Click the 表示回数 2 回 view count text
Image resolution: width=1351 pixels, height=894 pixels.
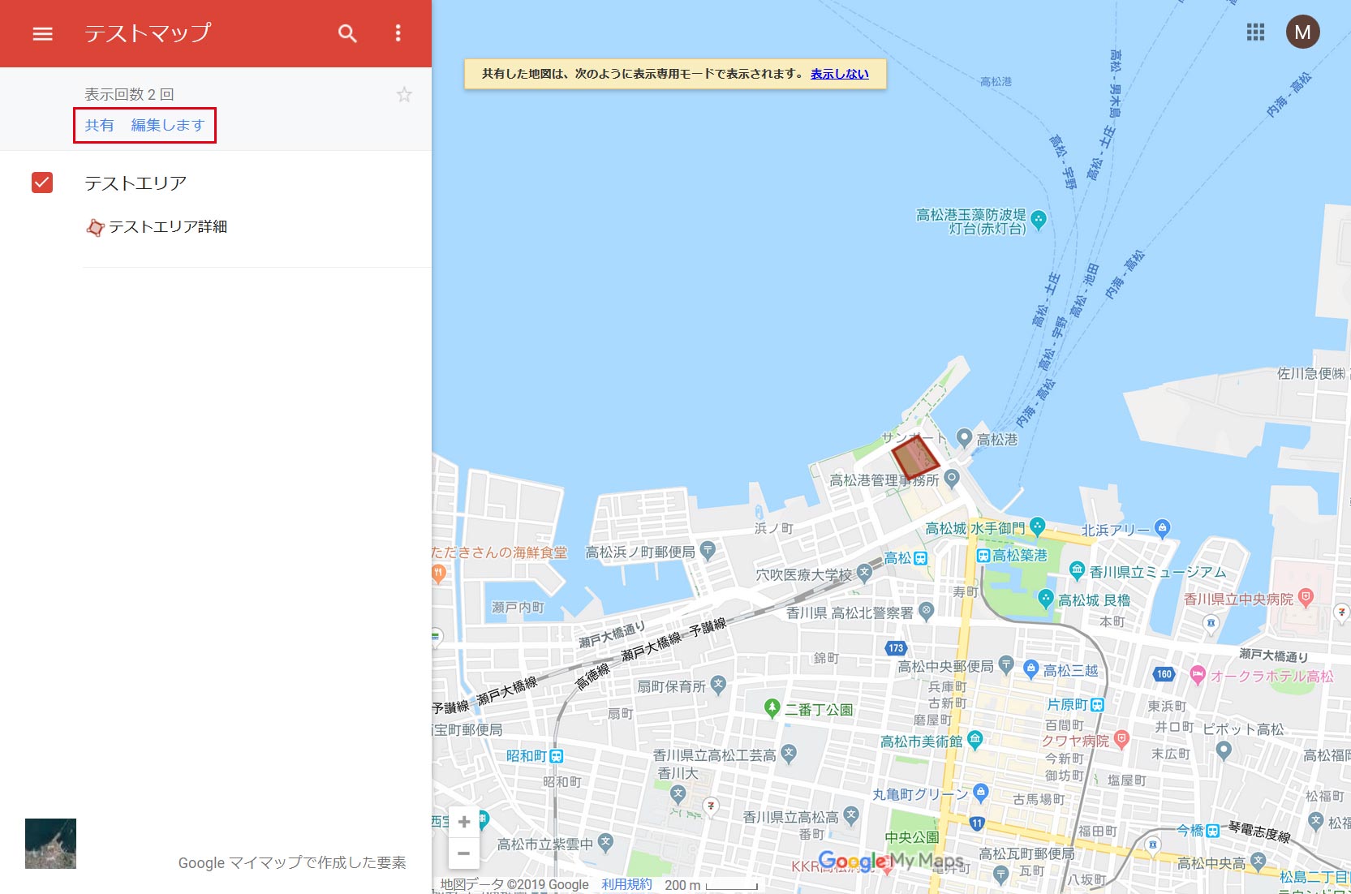coord(130,94)
